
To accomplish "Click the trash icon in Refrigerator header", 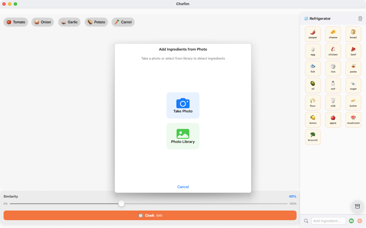I will [x=360, y=19].
